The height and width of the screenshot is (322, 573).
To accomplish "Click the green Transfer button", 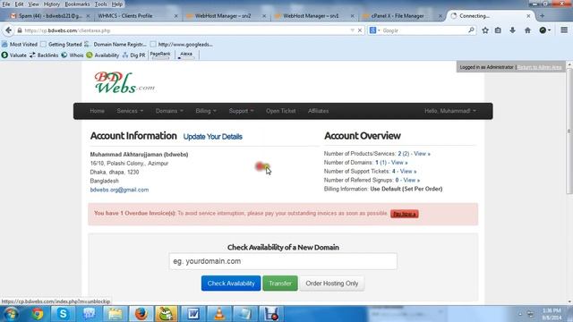I will pyautogui.click(x=280, y=284).
